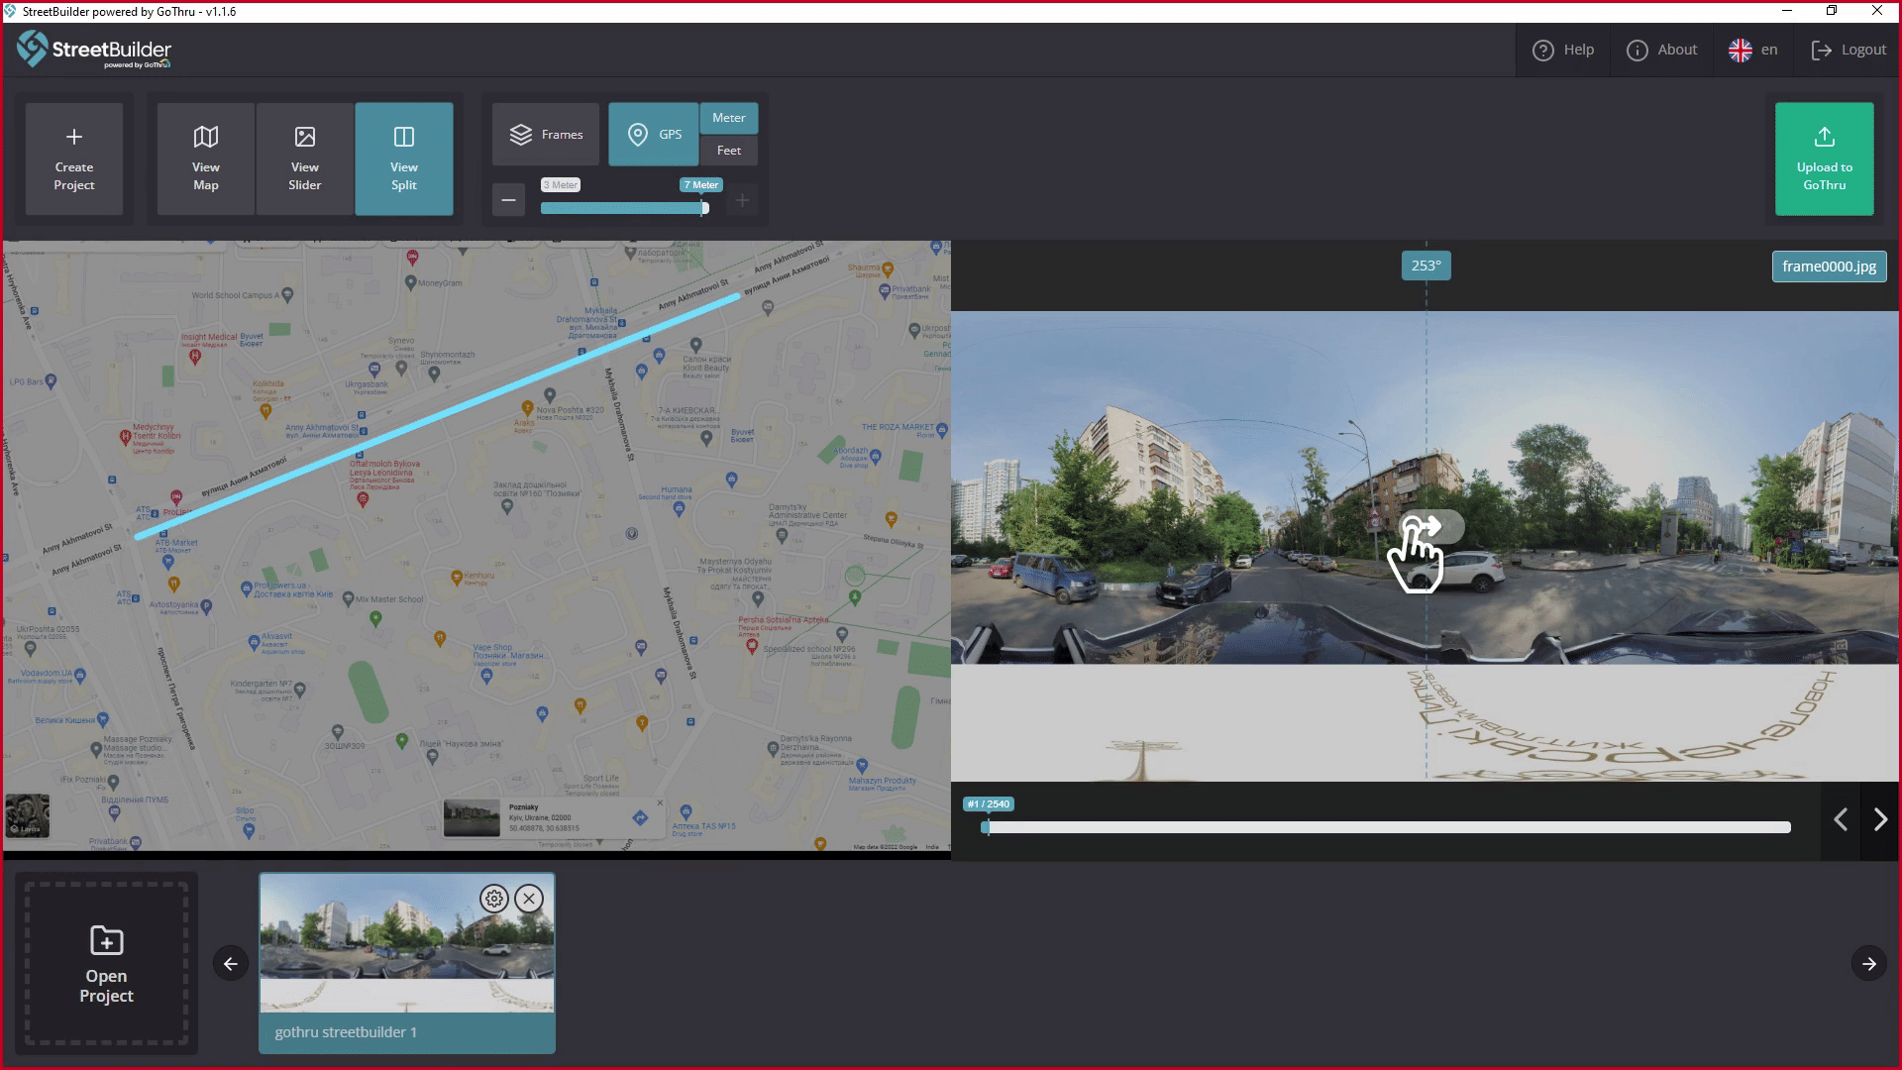Go to previous frame arrow

point(1841,820)
